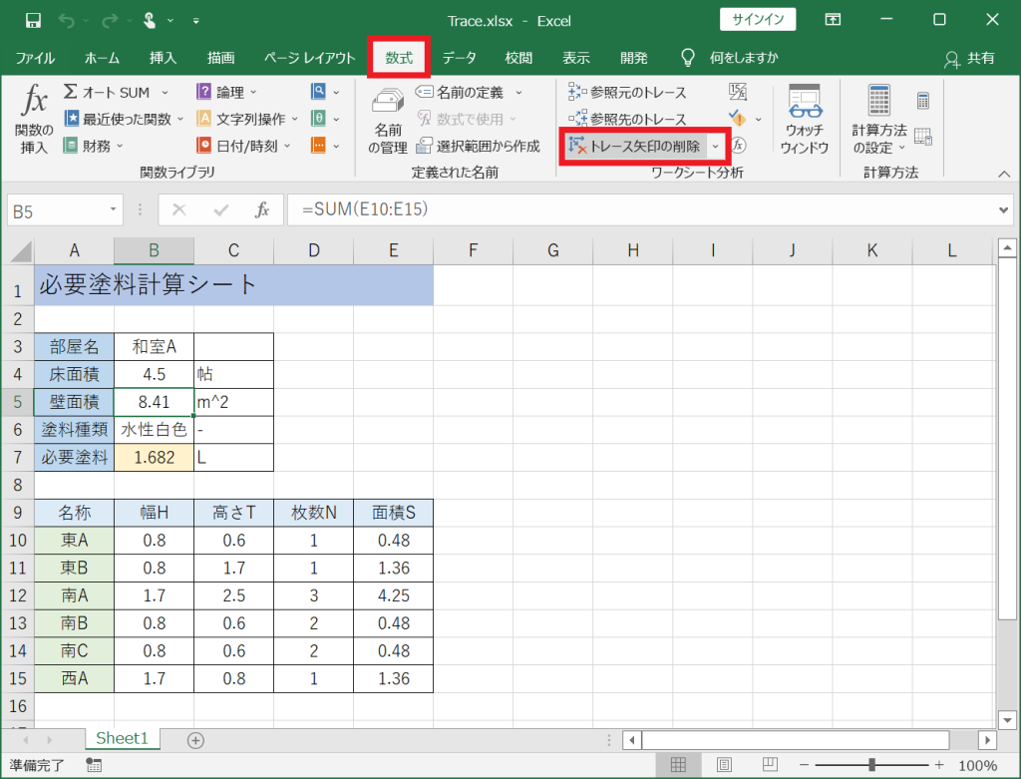This screenshot has height=779, width=1021.
Task: Toggle the show formulas icon
Action: click(738, 92)
